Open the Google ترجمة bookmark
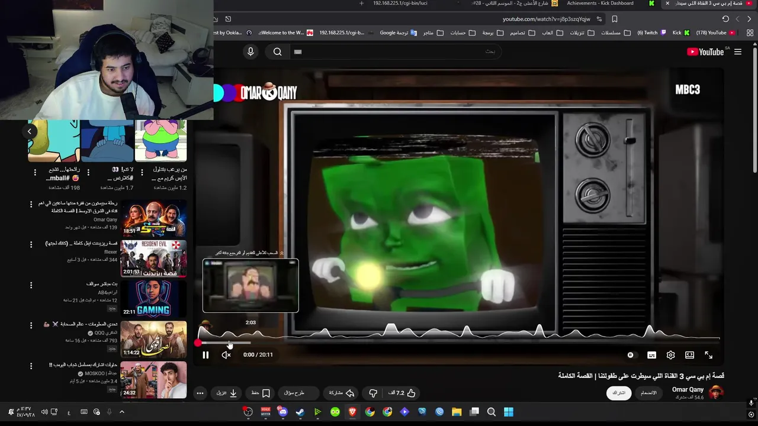The height and width of the screenshot is (426, 758). point(399,33)
